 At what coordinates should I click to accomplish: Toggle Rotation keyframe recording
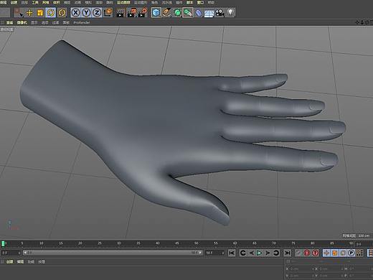coord(343,253)
